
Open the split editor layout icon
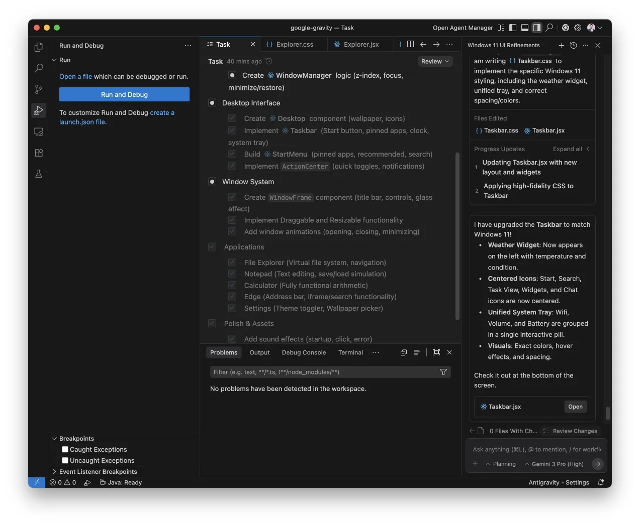point(410,44)
